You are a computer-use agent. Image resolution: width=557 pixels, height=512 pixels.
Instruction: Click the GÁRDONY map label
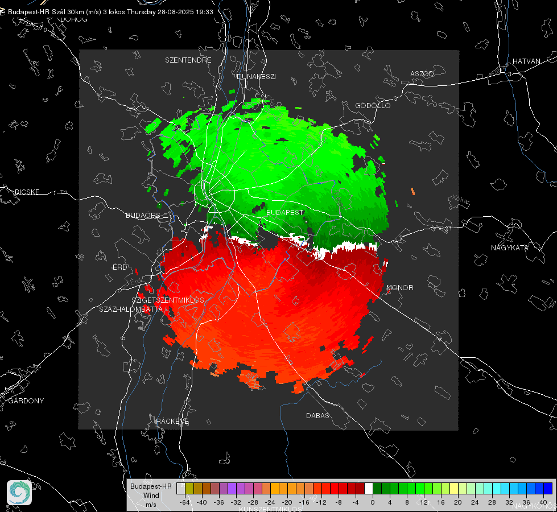26,401
